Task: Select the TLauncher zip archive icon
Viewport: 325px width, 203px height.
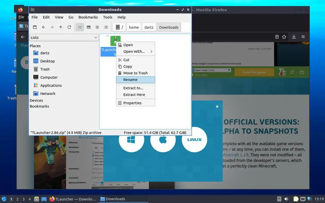Action: [x=116, y=41]
